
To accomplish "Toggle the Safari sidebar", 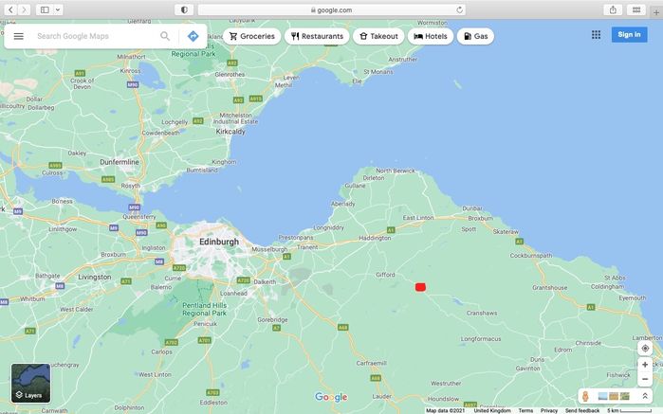I will pos(45,9).
